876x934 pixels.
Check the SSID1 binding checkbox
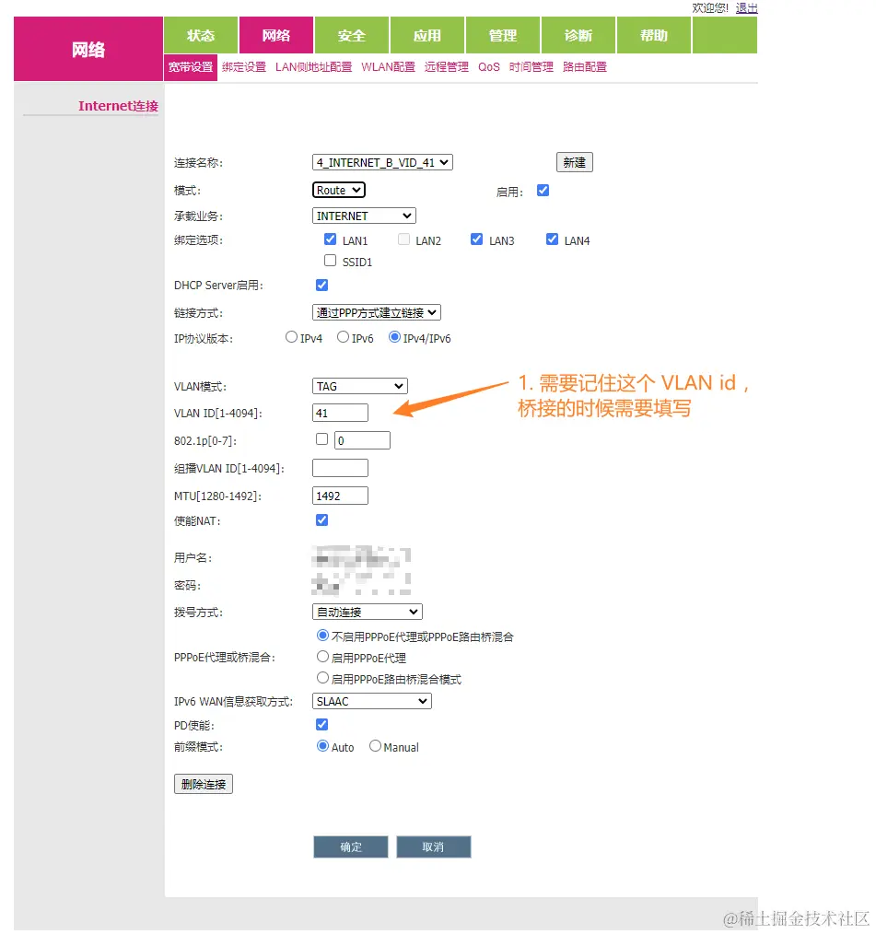coord(330,261)
